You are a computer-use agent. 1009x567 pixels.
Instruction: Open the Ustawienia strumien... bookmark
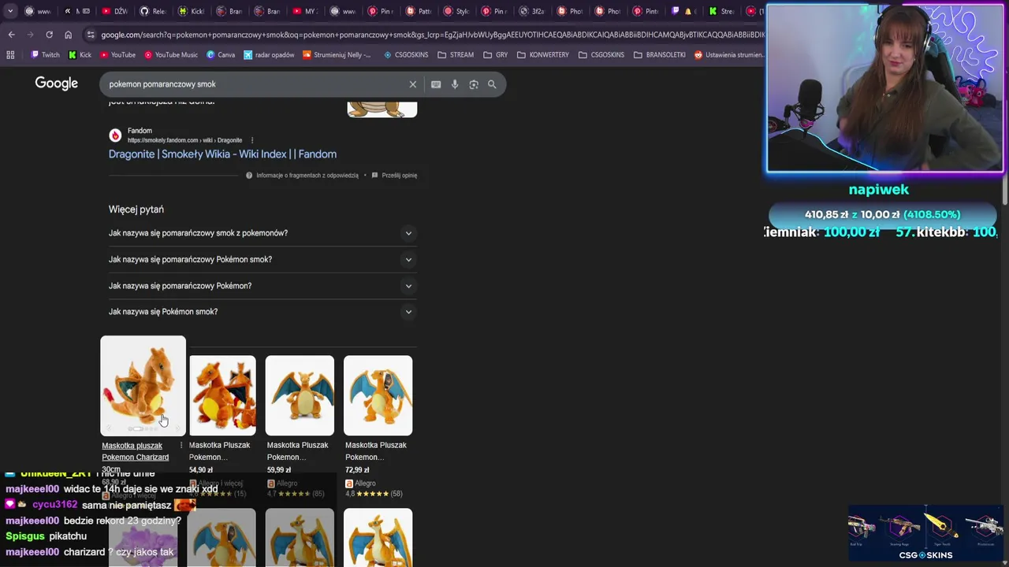pyautogui.click(x=728, y=55)
